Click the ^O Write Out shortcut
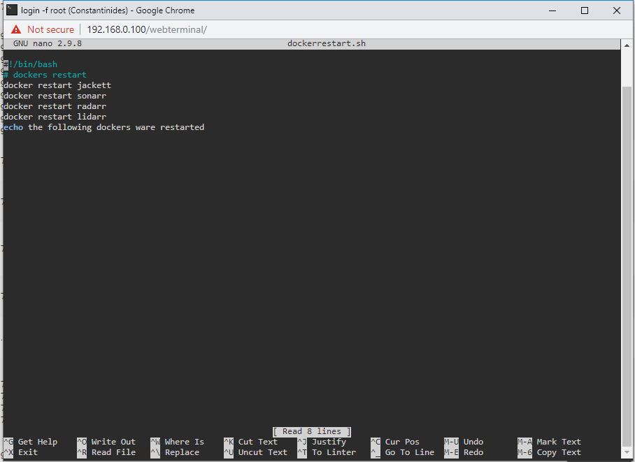This screenshot has width=635, height=462. pos(106,442)
